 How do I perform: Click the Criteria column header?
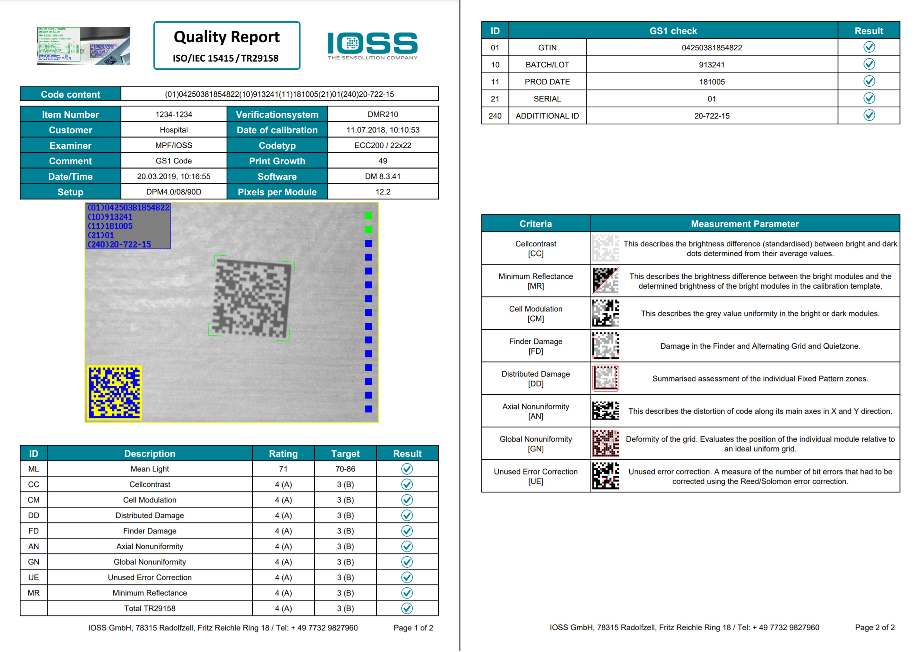536,224
